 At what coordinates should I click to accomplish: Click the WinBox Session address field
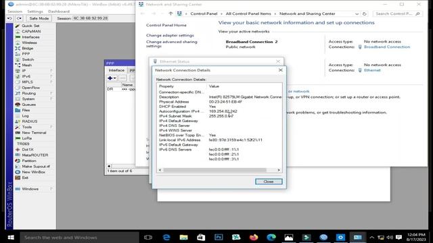[91, 18]
